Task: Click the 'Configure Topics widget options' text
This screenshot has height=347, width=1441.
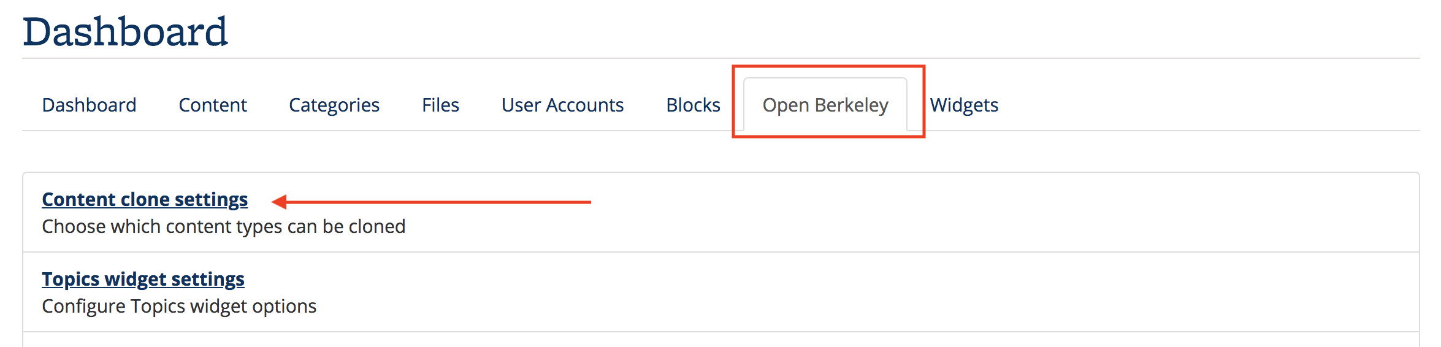Action: pyautogui.click(x=179, y=307)
